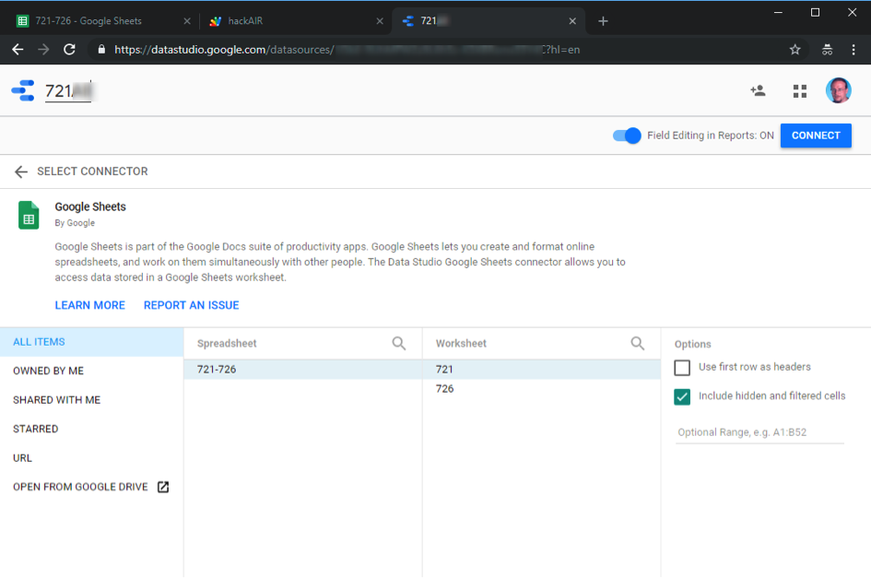The width and height of the screenshot is (871, 578).
Task: Click the browser address bar URL
Action: coord(347,50)
